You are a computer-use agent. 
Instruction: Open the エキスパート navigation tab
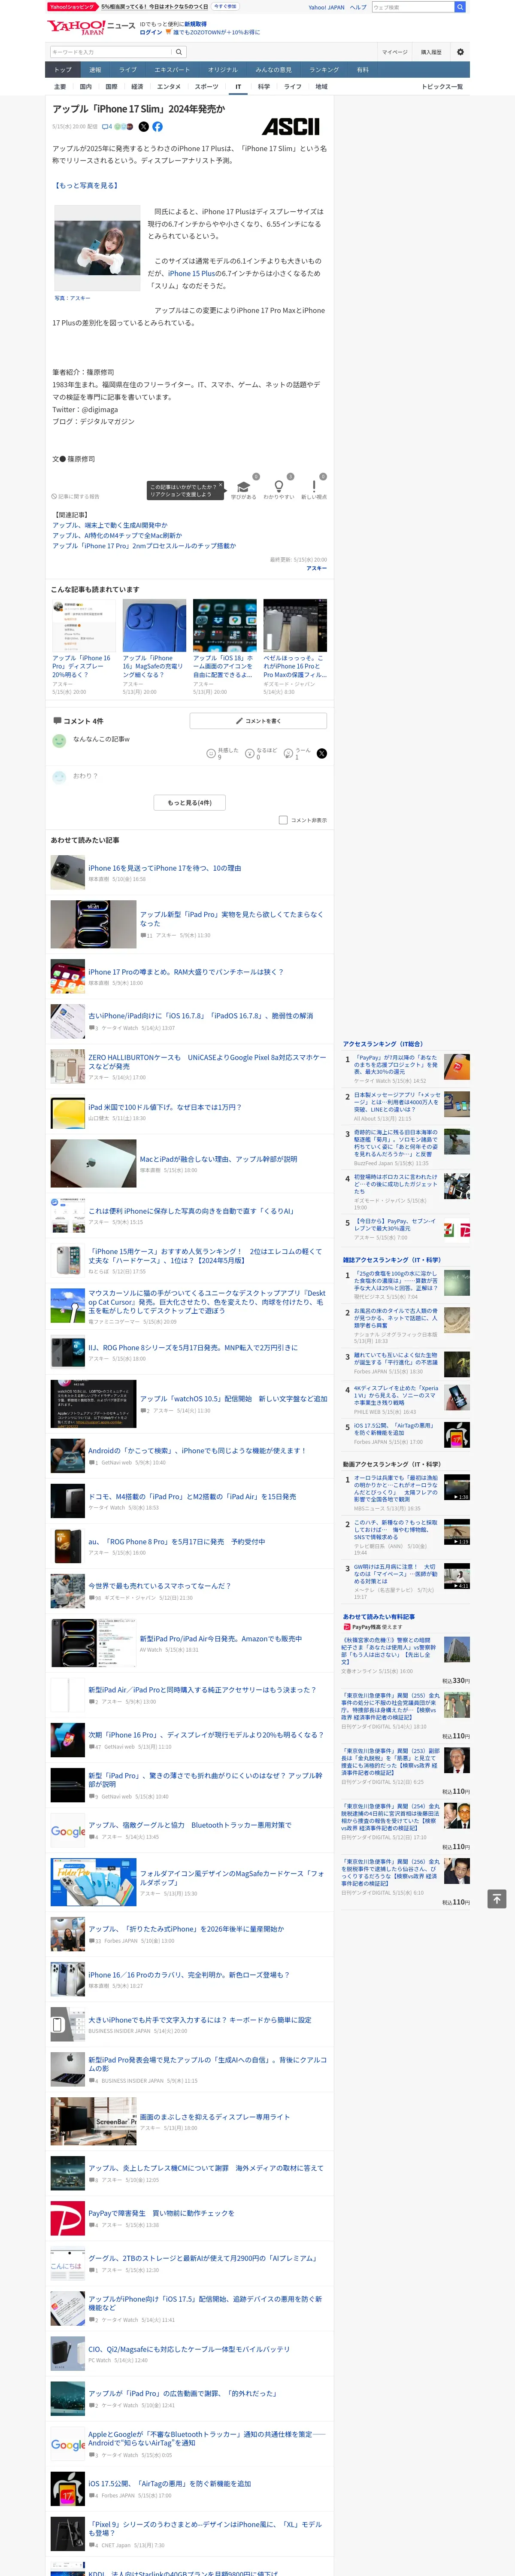pos(172,70)
